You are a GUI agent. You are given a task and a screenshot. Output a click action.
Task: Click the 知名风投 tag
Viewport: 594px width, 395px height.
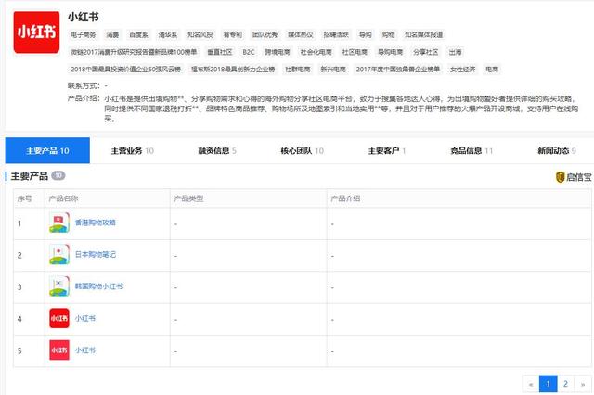click(x=200, y=35)
